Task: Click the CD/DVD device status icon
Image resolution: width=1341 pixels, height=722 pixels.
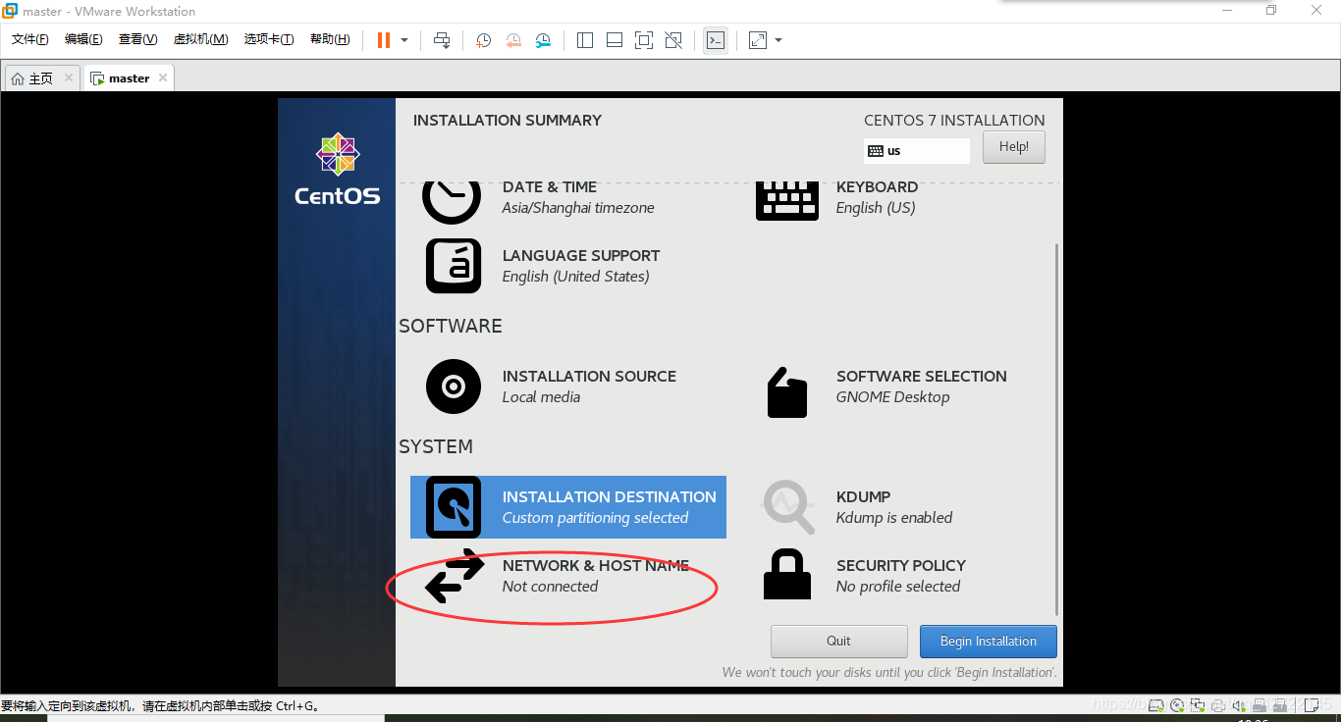Action: 1178,704
